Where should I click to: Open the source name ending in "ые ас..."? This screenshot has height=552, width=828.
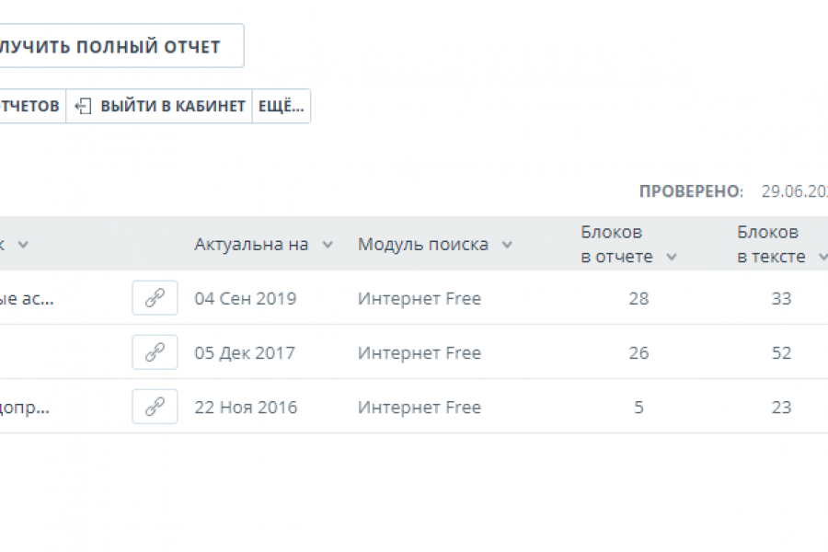(26, 298)
